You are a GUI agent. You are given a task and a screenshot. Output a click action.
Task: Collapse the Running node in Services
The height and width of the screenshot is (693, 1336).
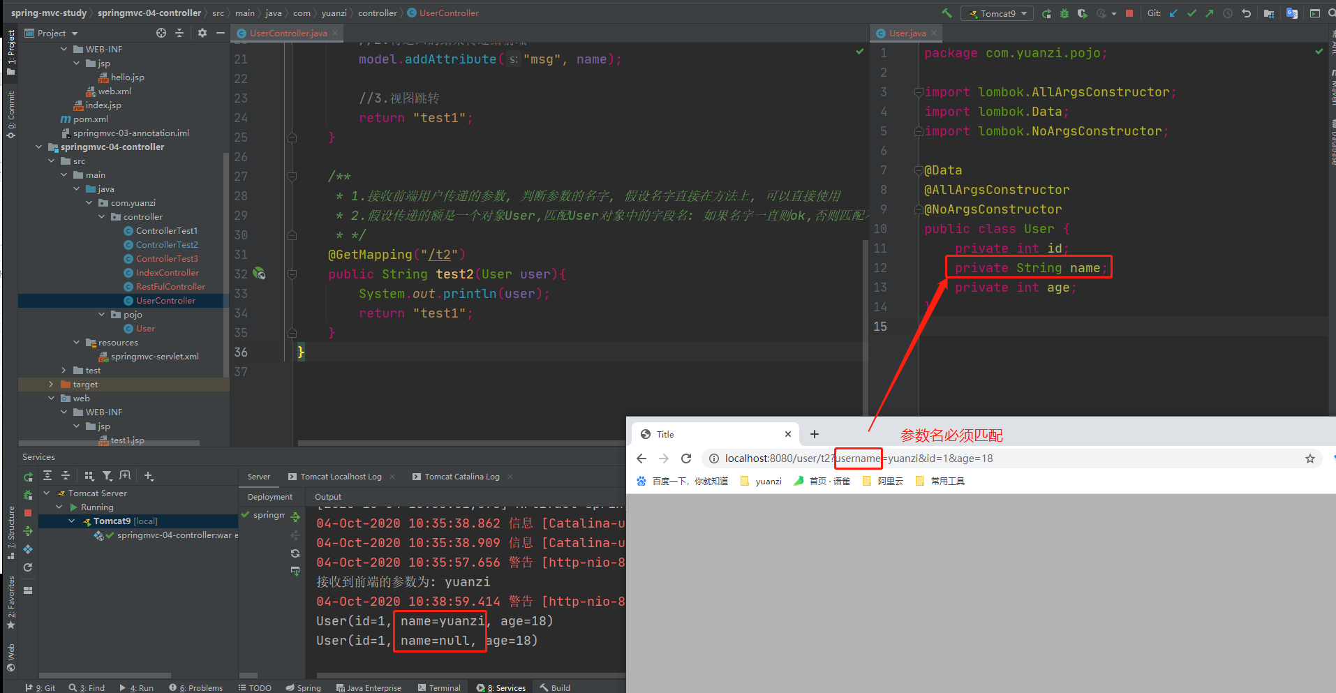[x=59, y=507]
